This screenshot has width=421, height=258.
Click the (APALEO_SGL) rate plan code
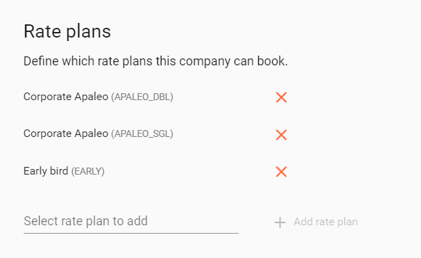[x=142, y=134]
